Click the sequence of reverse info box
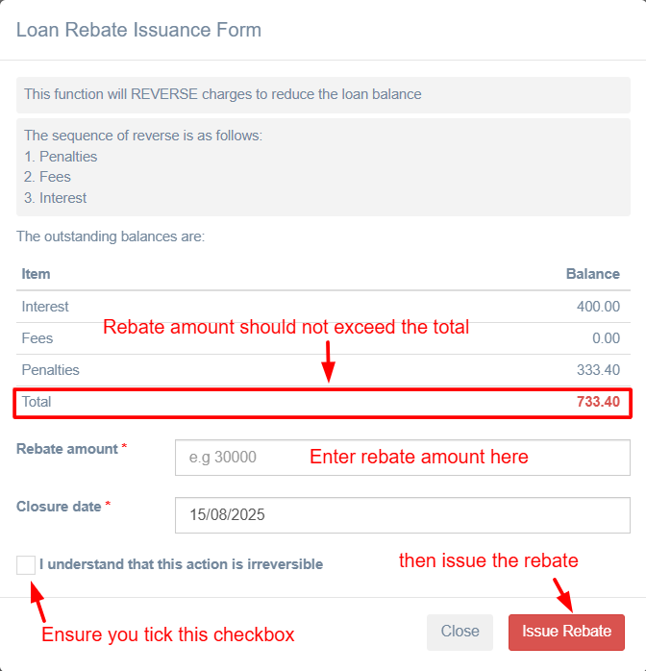The width and height of the screenshot is (646, 671). pos(323,167)
